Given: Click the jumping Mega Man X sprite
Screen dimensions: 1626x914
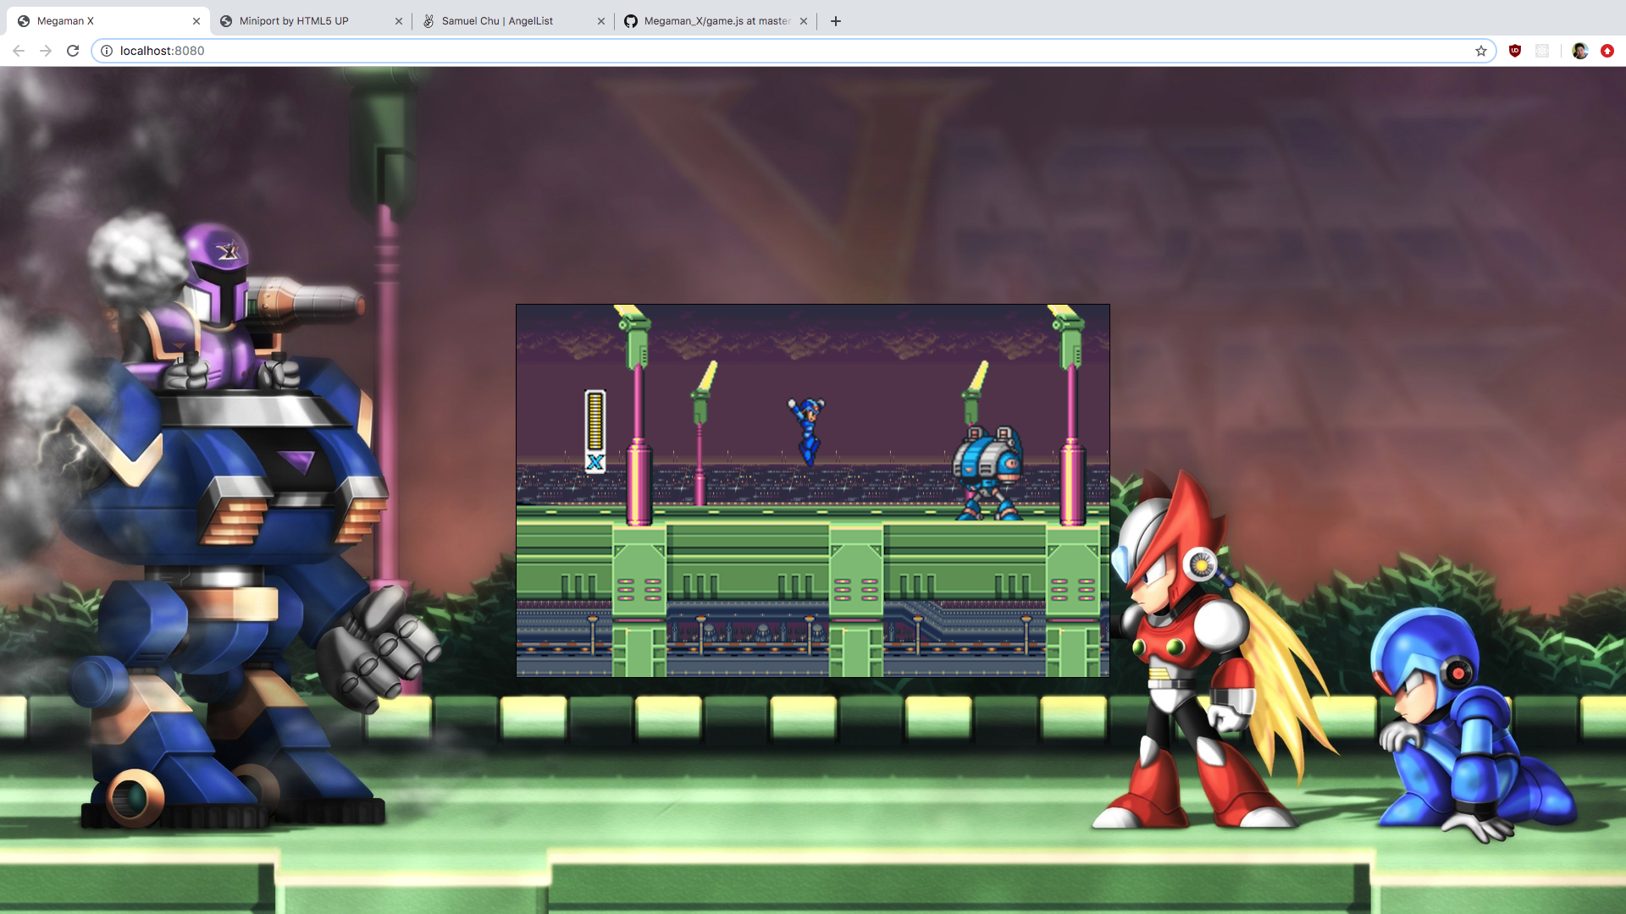Looking at the screenshot, I should [806, 432].
